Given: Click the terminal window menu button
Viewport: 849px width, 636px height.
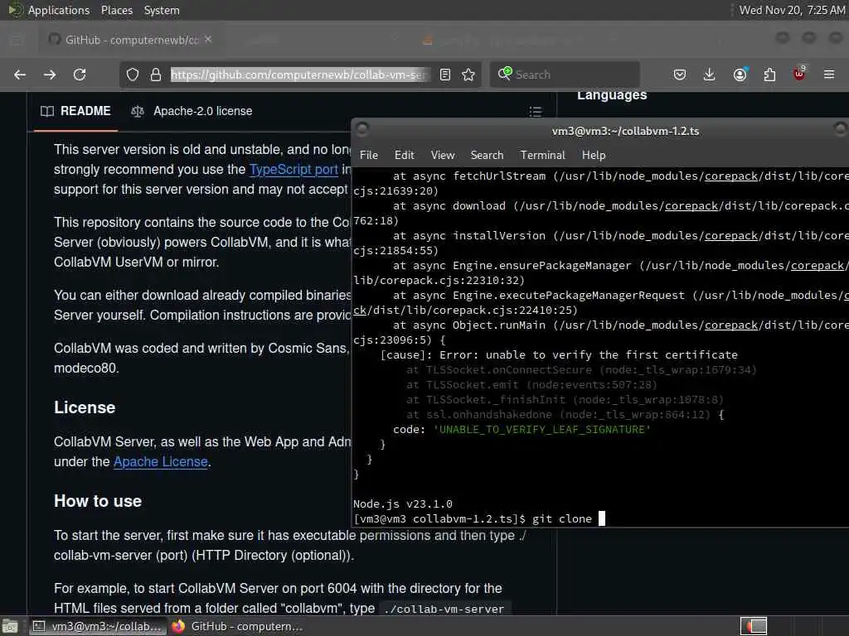Looking at the screenshot, I should 362,128.
